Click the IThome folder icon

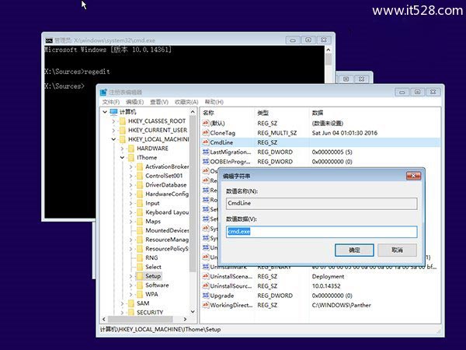[x=131, y=158]
